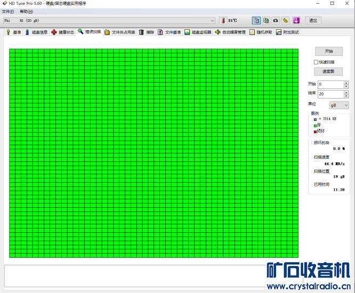Click the red 损坏 legend swatch
The image size is (355, 293).
315,132
